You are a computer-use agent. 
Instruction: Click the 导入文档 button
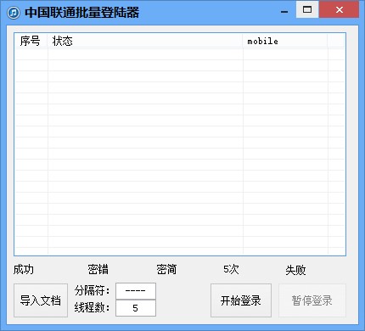(41, 300)
